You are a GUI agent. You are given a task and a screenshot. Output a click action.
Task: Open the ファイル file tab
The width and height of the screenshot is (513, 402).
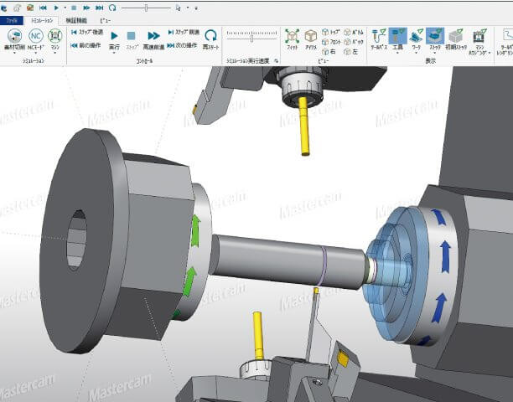[13, 18]
